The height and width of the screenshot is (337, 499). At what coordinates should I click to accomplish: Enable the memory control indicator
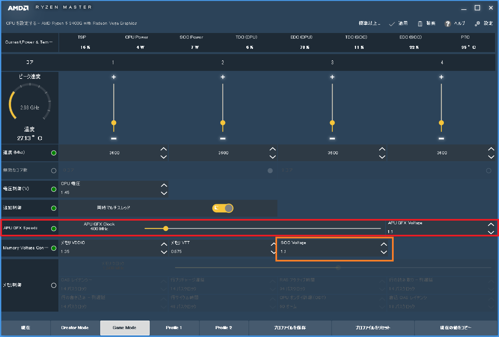point(54,286)
